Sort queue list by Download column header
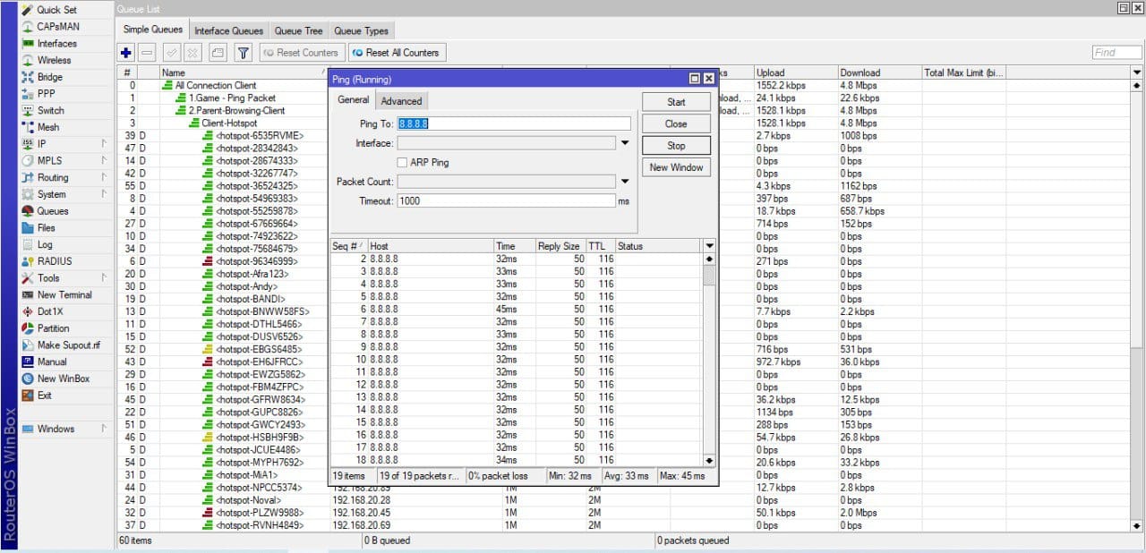Screen dimensions: 1146x553 click(x=879, y=72)
